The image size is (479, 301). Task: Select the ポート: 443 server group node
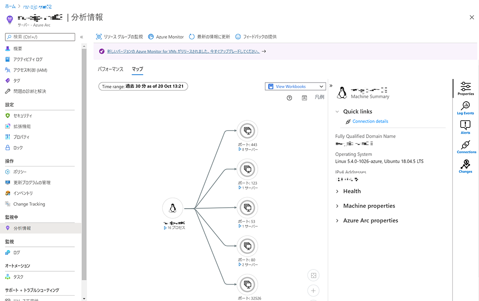click(x=247, y=131)
